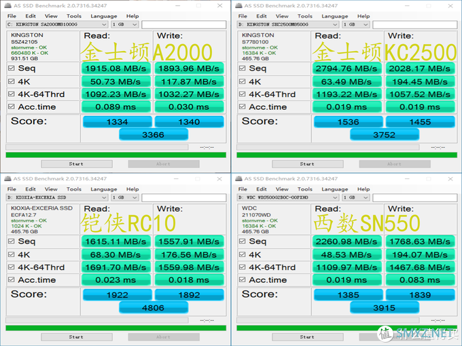Select Acc.time read value 0.089 ms
This screenshot has height=346, width=462.
pos(115,107)
